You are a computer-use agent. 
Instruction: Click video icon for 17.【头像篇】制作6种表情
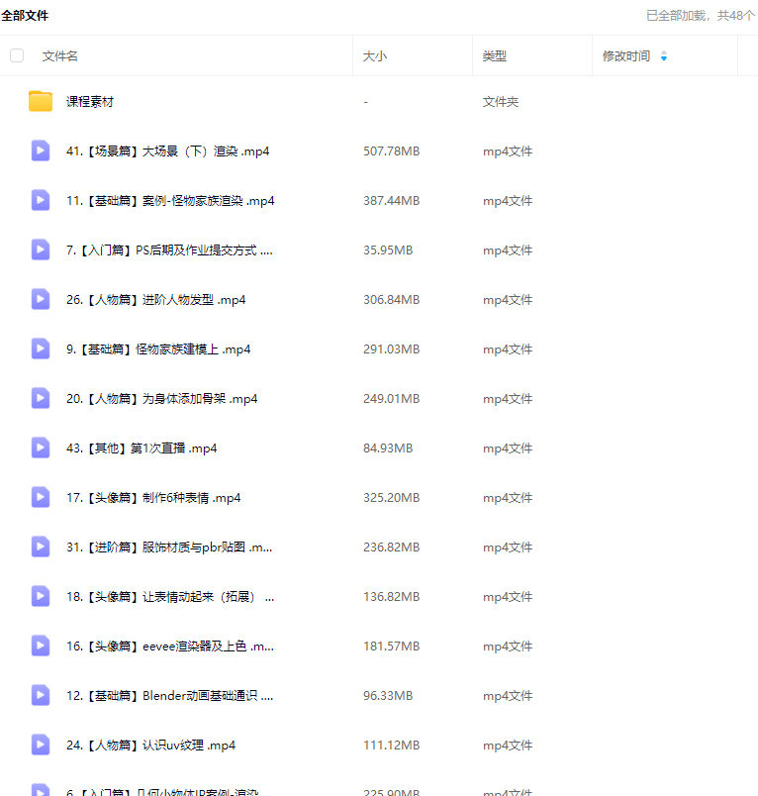[41, 497]
